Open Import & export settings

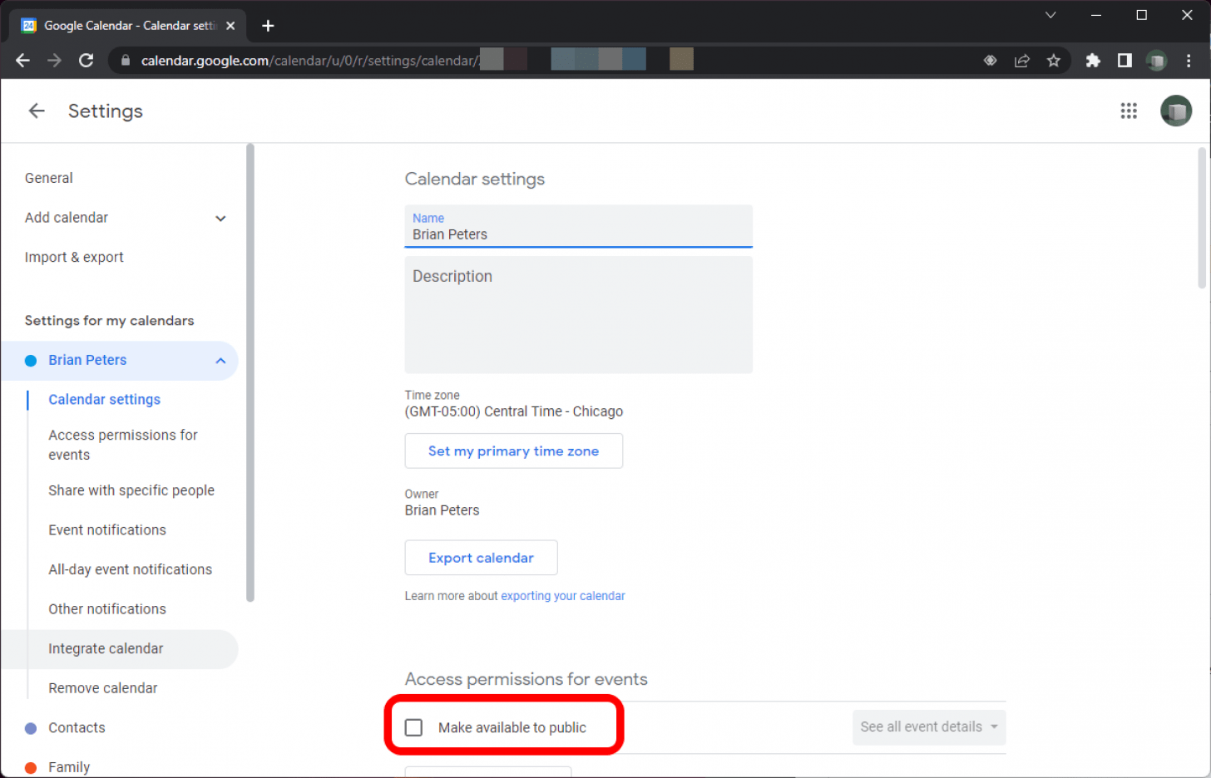point(74,258)
